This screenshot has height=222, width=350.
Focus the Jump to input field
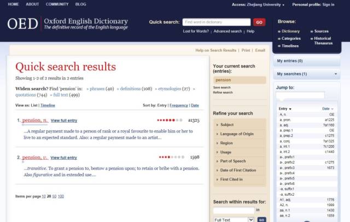(x=300, y=95)
